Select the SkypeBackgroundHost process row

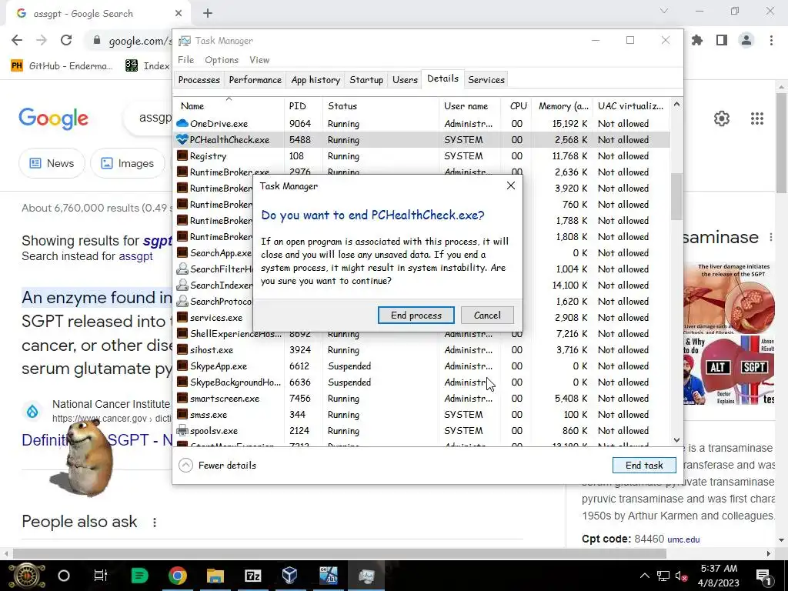tap(422, 382)
